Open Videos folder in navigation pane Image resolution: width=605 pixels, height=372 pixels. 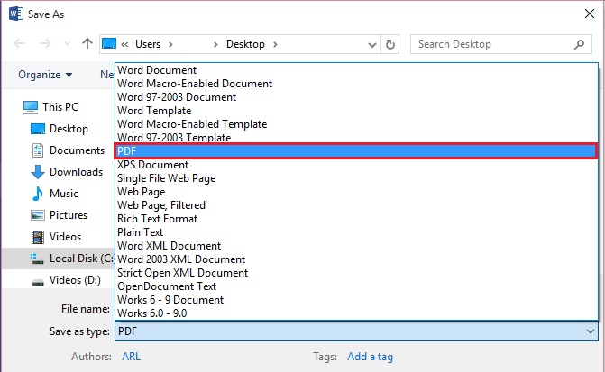(x=65, y=237)
